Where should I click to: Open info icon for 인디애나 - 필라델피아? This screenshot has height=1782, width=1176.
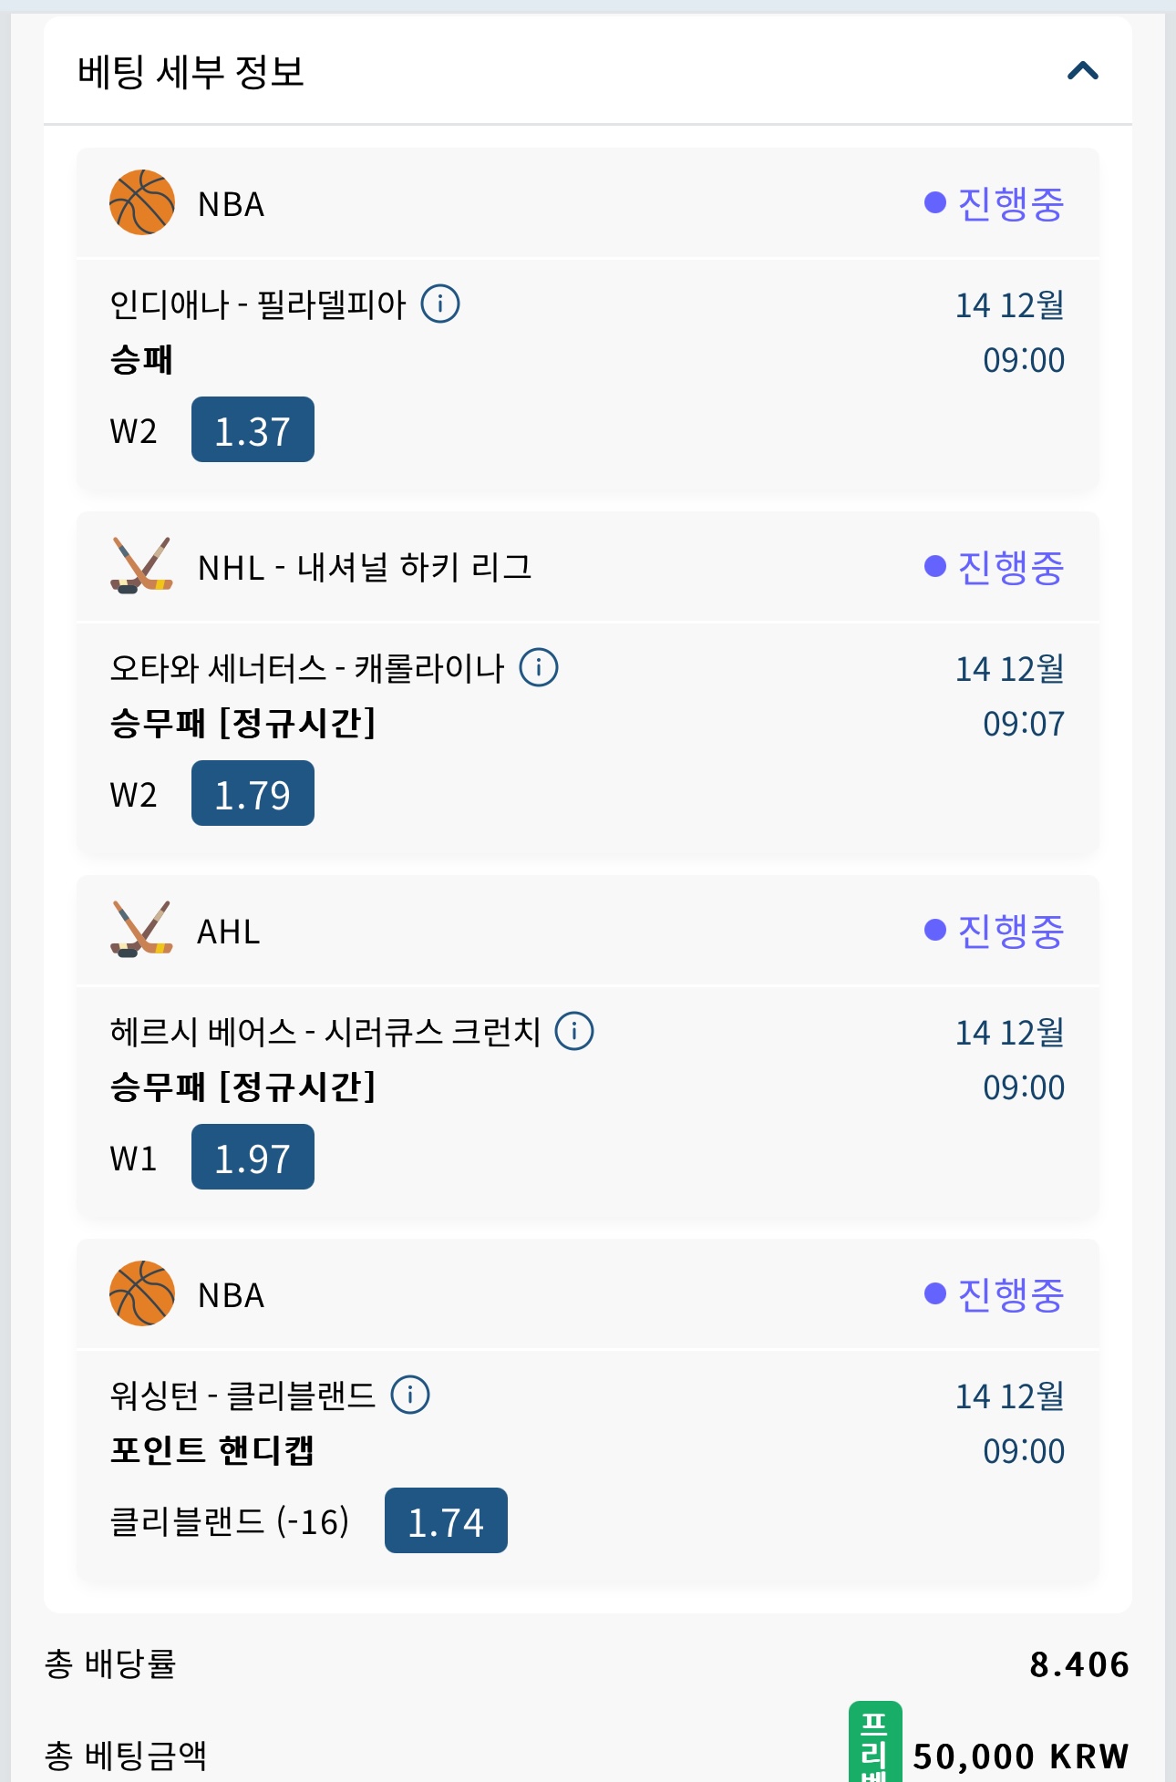440,304
